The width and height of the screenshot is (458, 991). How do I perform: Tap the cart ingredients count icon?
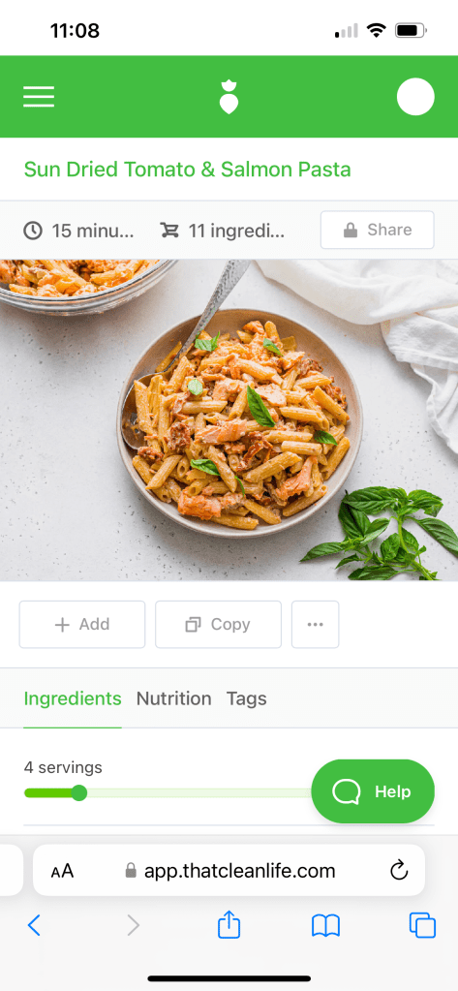pyautogui.click(x=169, y=231)
